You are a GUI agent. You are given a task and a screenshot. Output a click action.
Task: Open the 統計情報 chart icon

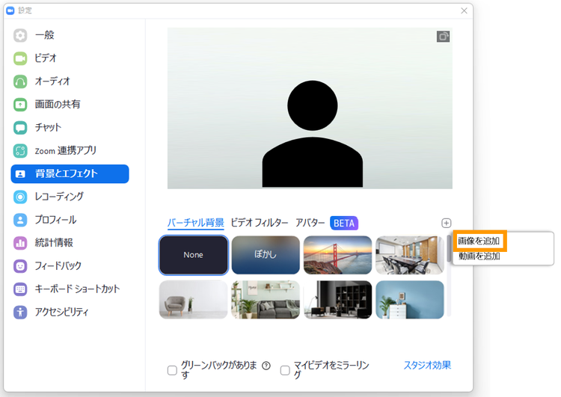tap(20, 243)
